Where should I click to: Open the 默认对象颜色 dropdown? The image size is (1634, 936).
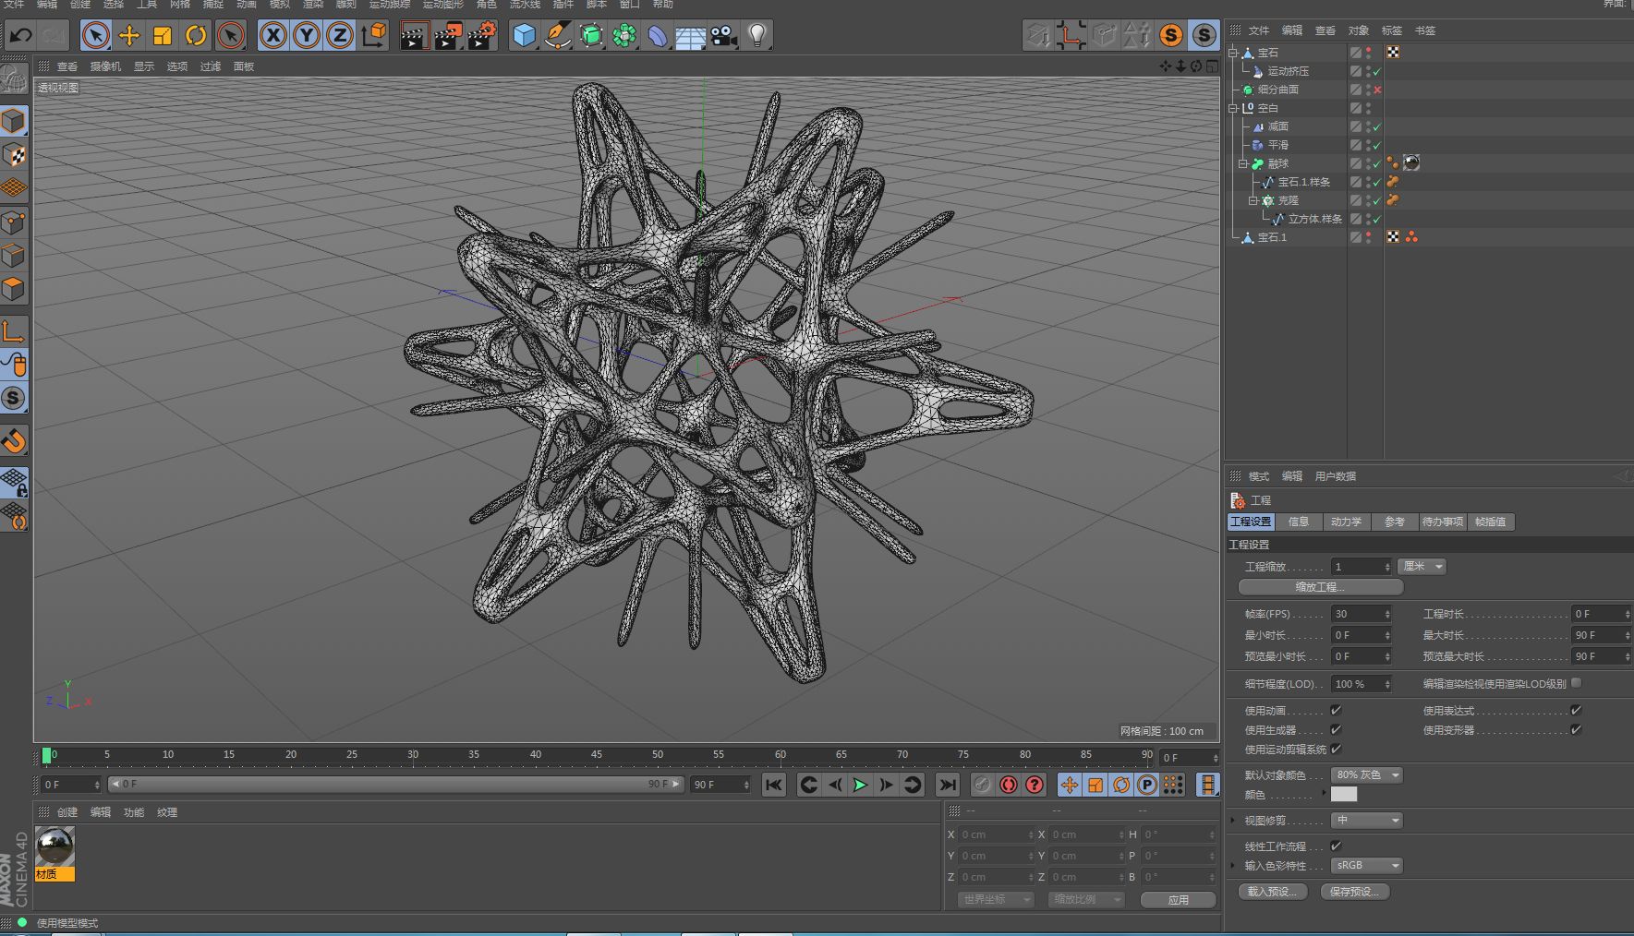pos(1366,774)
